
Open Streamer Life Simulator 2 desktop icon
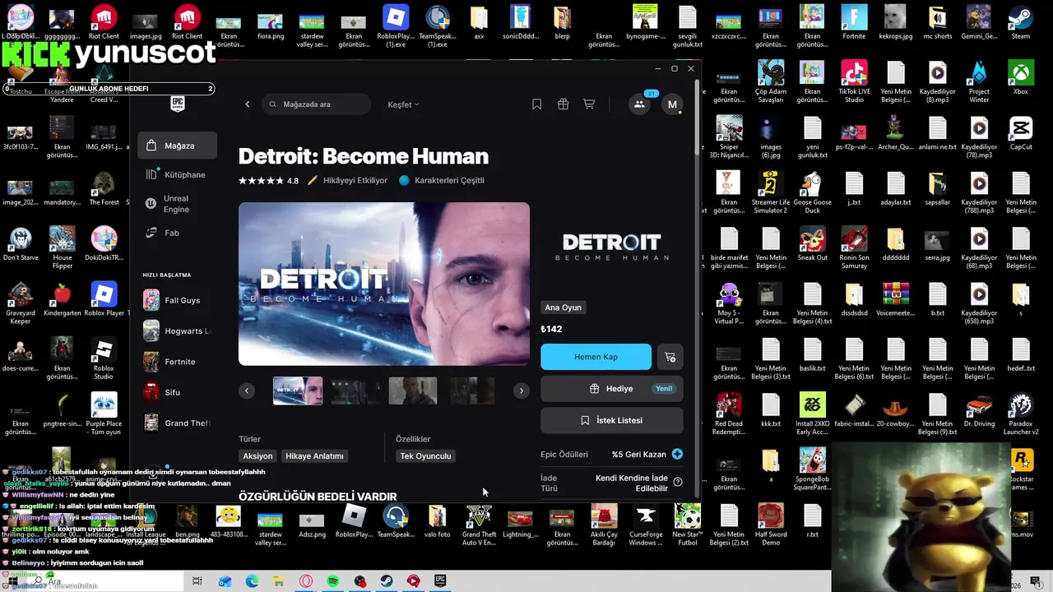[x=770, y=193]
